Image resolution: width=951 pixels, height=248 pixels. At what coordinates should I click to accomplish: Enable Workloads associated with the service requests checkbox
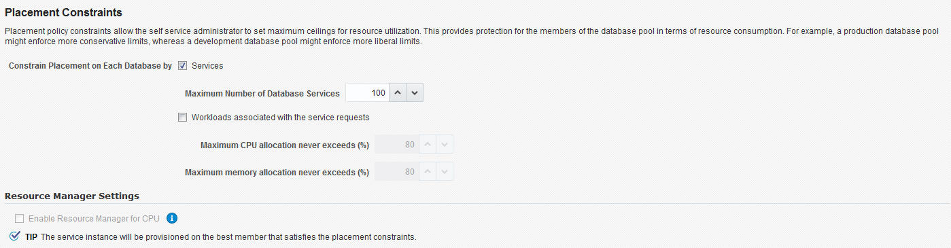coord(182,117)
